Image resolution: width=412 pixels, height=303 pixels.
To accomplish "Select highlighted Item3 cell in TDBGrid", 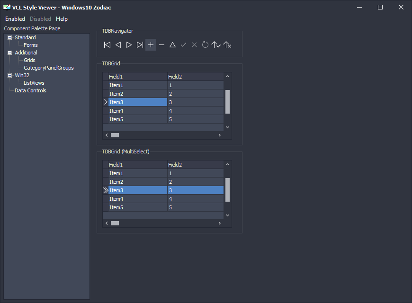I will point(138,102).
